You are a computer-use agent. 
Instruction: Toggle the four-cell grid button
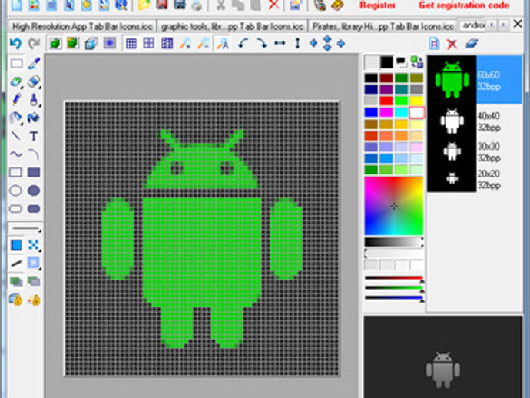tap(149, 43)
